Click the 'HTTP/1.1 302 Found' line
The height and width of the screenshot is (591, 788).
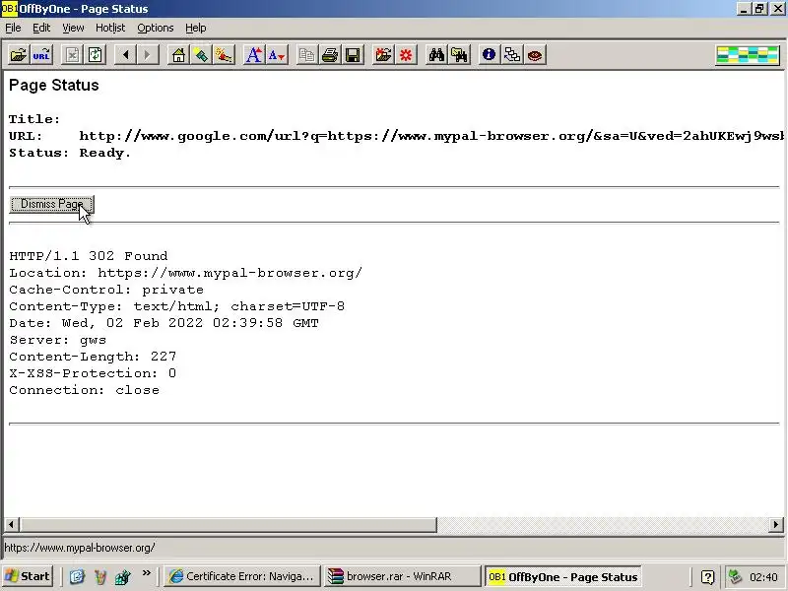click(89, 256)
